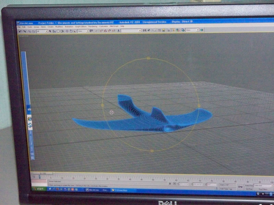This screenshot has width=274, height=205.
Task: Choose the Select Object arrow tool
Action: point(50,31)
